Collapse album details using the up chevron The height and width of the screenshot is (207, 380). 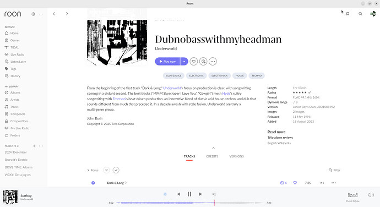click(214, 148)
